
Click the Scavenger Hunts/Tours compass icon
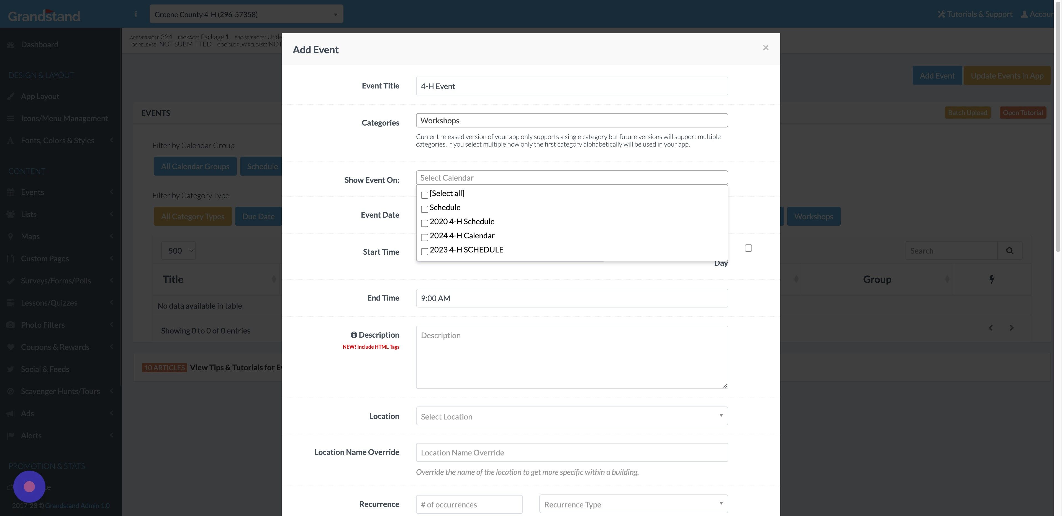11,391
